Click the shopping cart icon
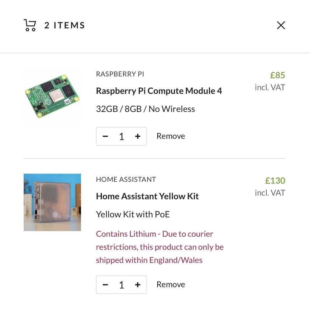 pyautogui.click(x=30, y=25)
